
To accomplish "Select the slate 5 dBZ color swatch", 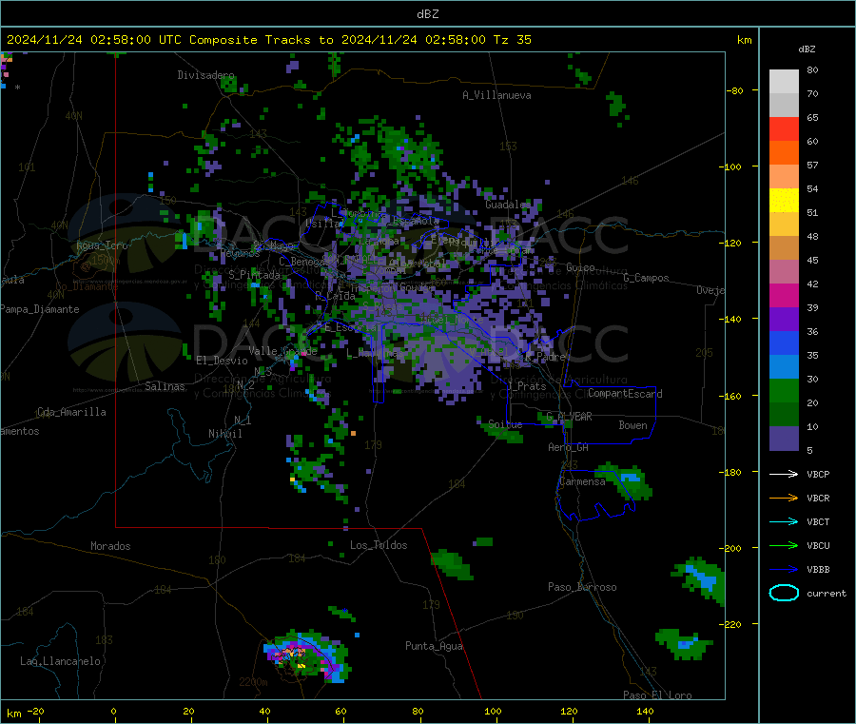I will (x=784, y=439).
